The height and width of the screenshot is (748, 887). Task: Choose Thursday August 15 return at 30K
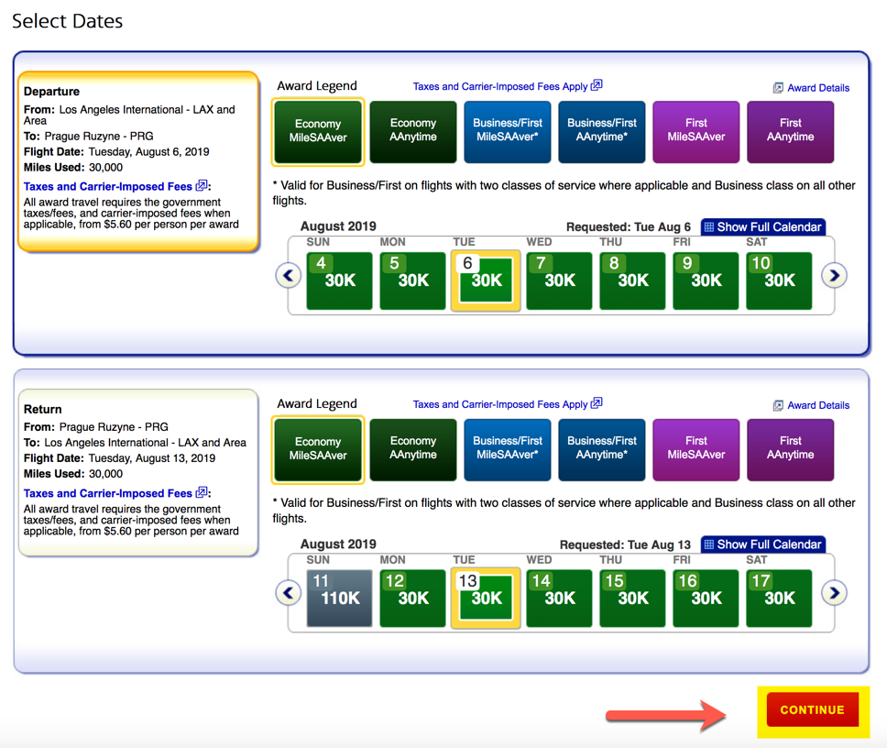[632, 599]
